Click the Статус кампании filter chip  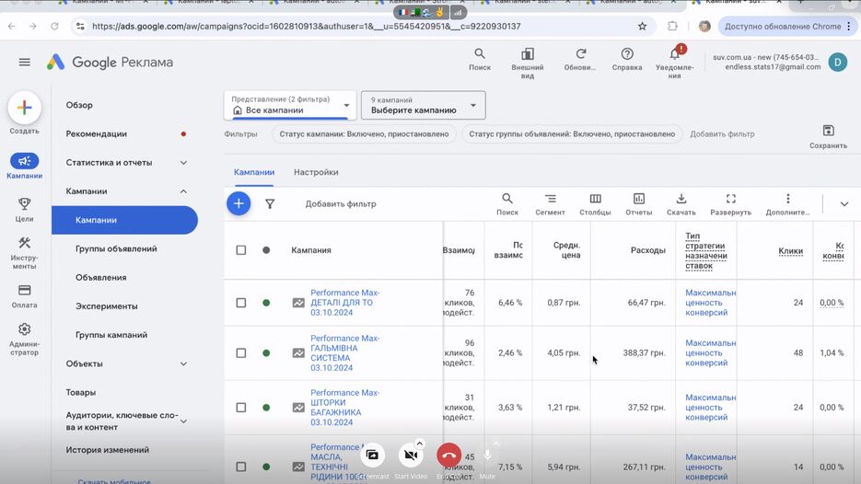[364, 134]
